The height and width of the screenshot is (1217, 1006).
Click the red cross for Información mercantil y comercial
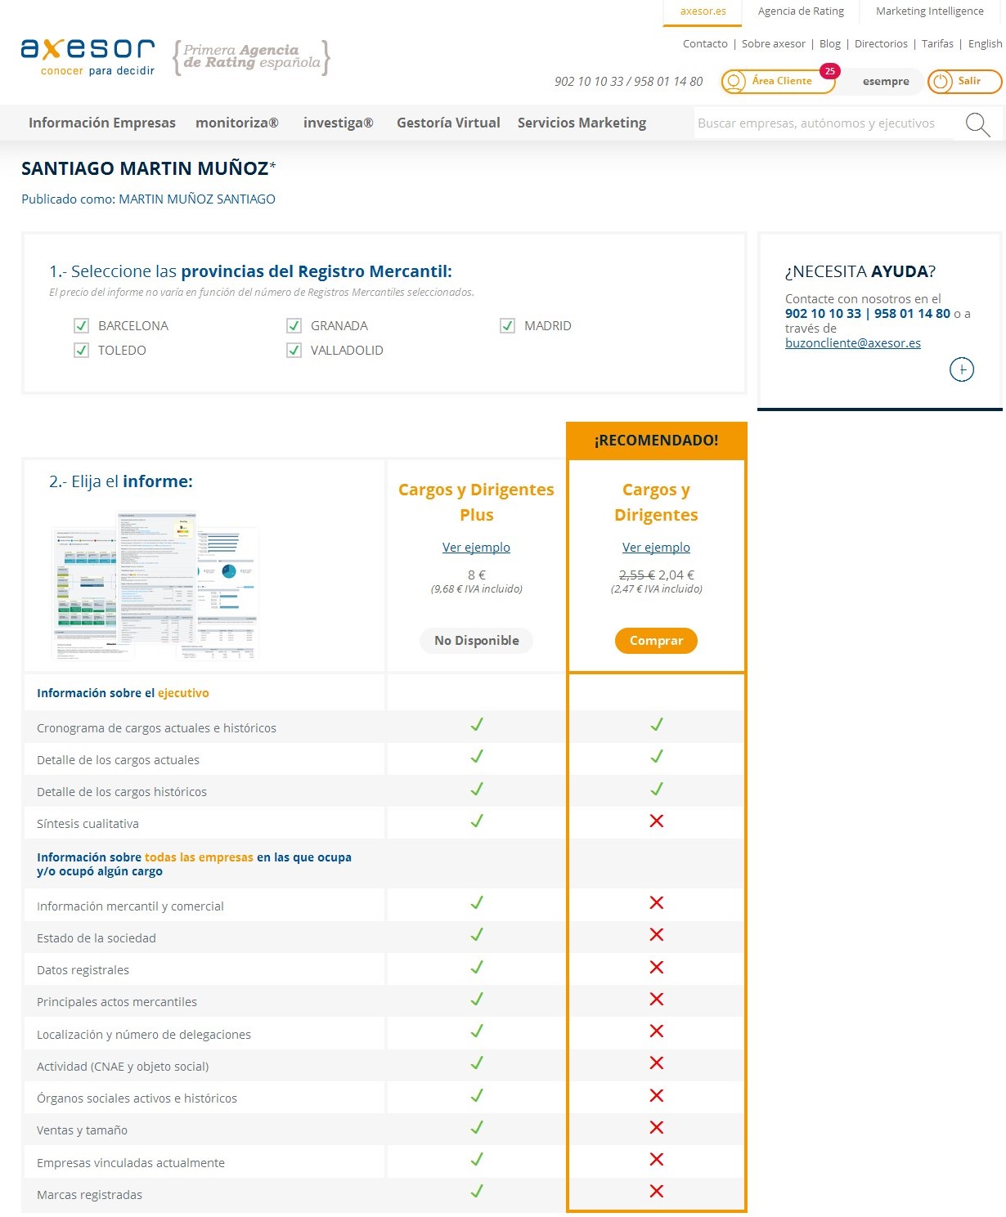click(656, 902)
